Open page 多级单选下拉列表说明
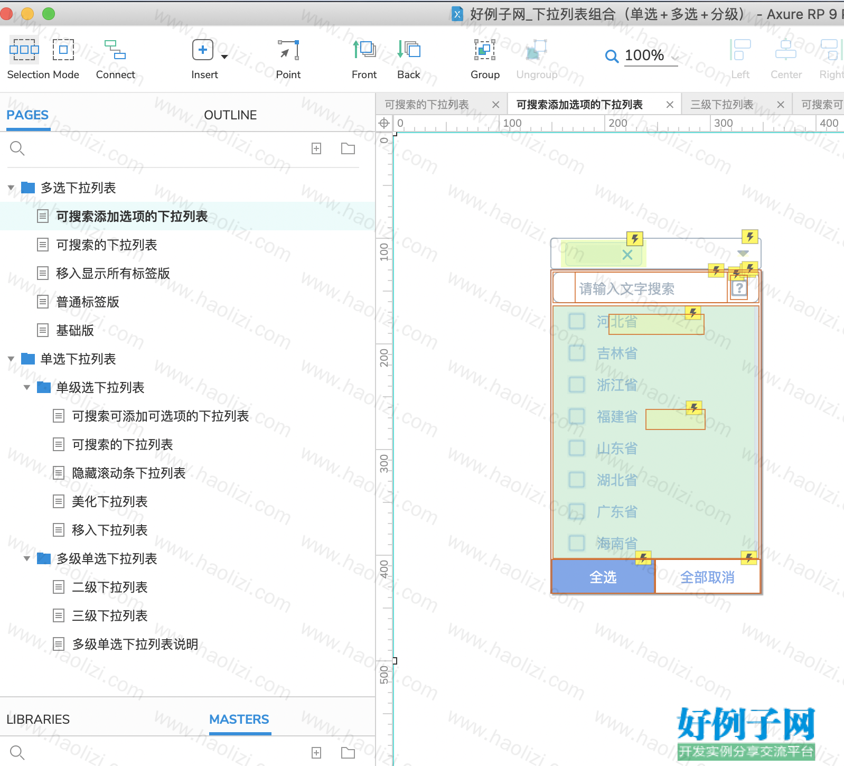 click(x=135, y=644)
